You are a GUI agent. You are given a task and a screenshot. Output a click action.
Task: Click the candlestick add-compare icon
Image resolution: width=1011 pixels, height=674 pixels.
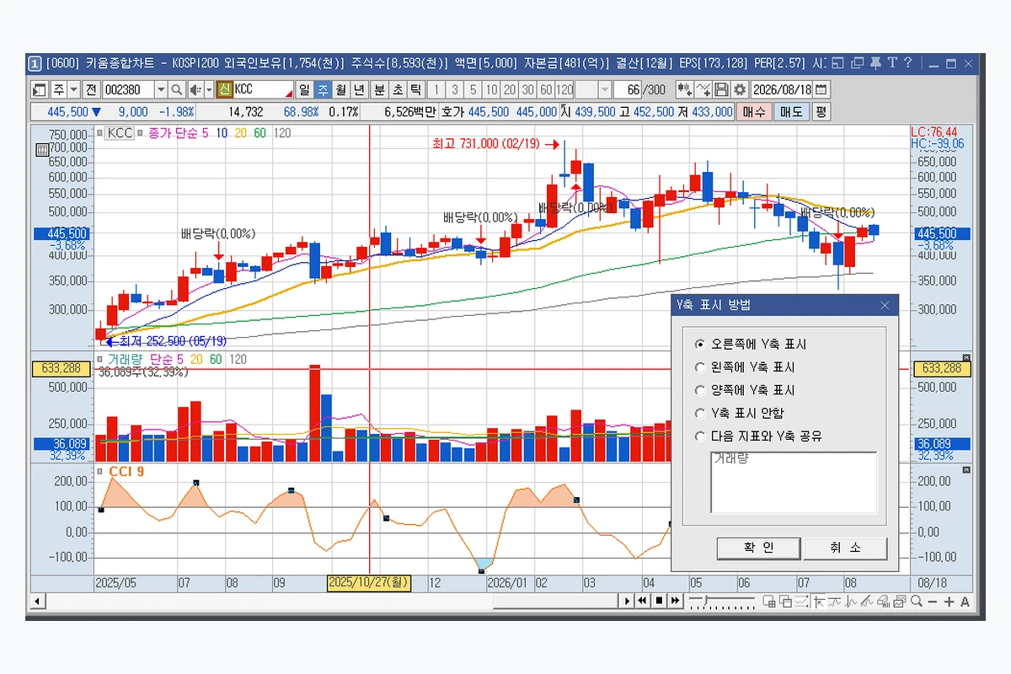(684, 88)
